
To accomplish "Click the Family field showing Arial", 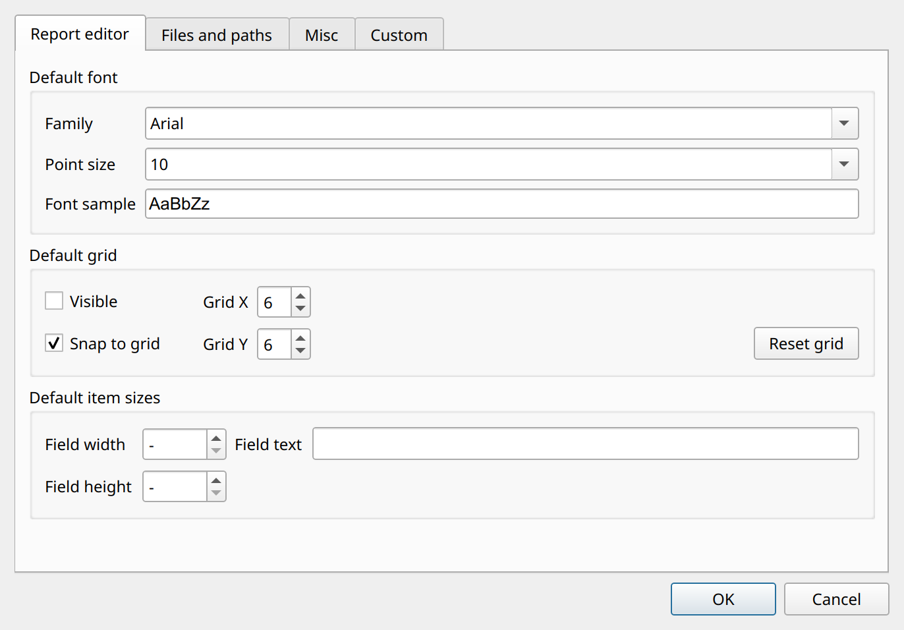I will [x=488, y=123].
